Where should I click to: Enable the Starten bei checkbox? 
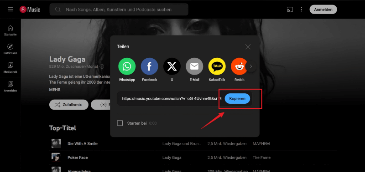point(120,123)
